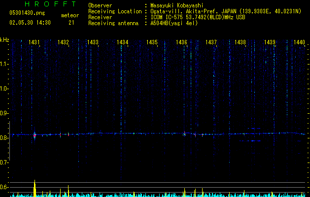Click the 0.6 kHz axis label

[4, 187]
